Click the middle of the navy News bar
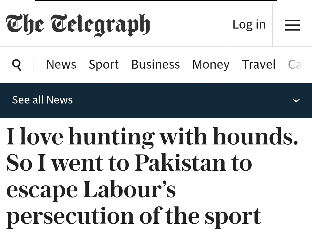The width and height of the screenshot is (312, 237). (156, 101)
